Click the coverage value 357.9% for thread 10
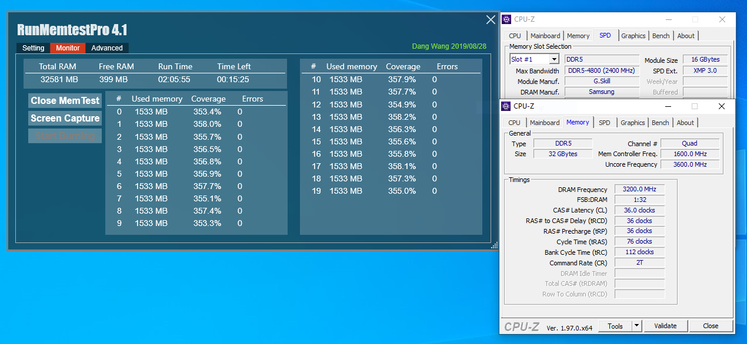The width and height of the screenshot is (747, 344). [402, 79]
